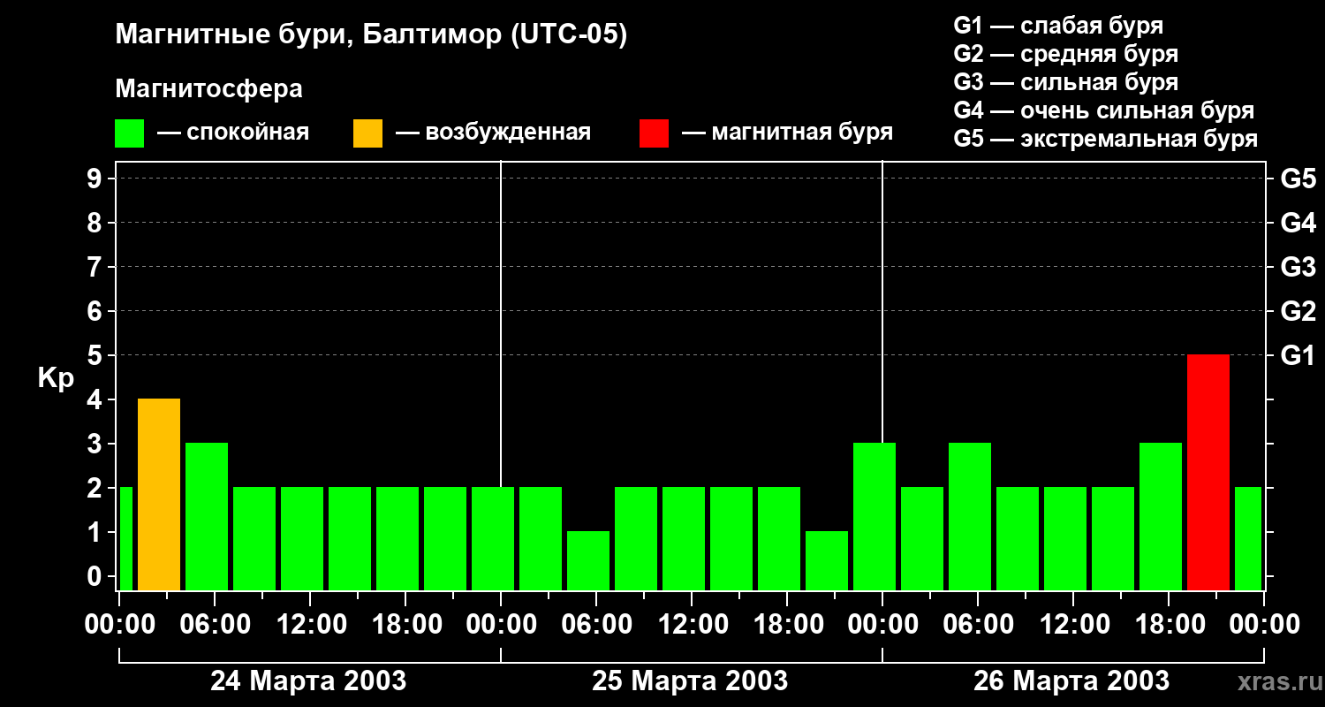This screenshot has height=707, width=1325.
Task: Click the 12:00 tick label above '25 Марта'
Action: click(693, 625)
